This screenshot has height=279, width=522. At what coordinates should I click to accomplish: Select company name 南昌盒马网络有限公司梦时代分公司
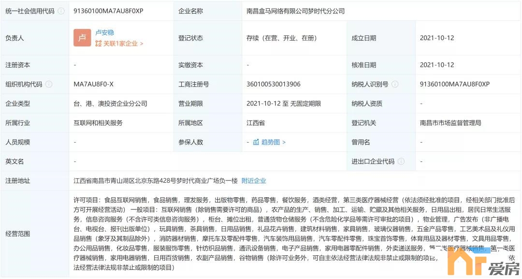coord(295,11)
